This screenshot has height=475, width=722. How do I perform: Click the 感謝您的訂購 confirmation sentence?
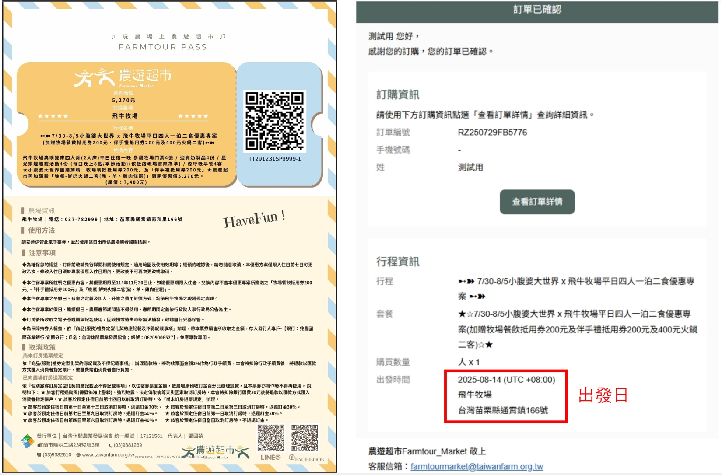pos(431,51)
